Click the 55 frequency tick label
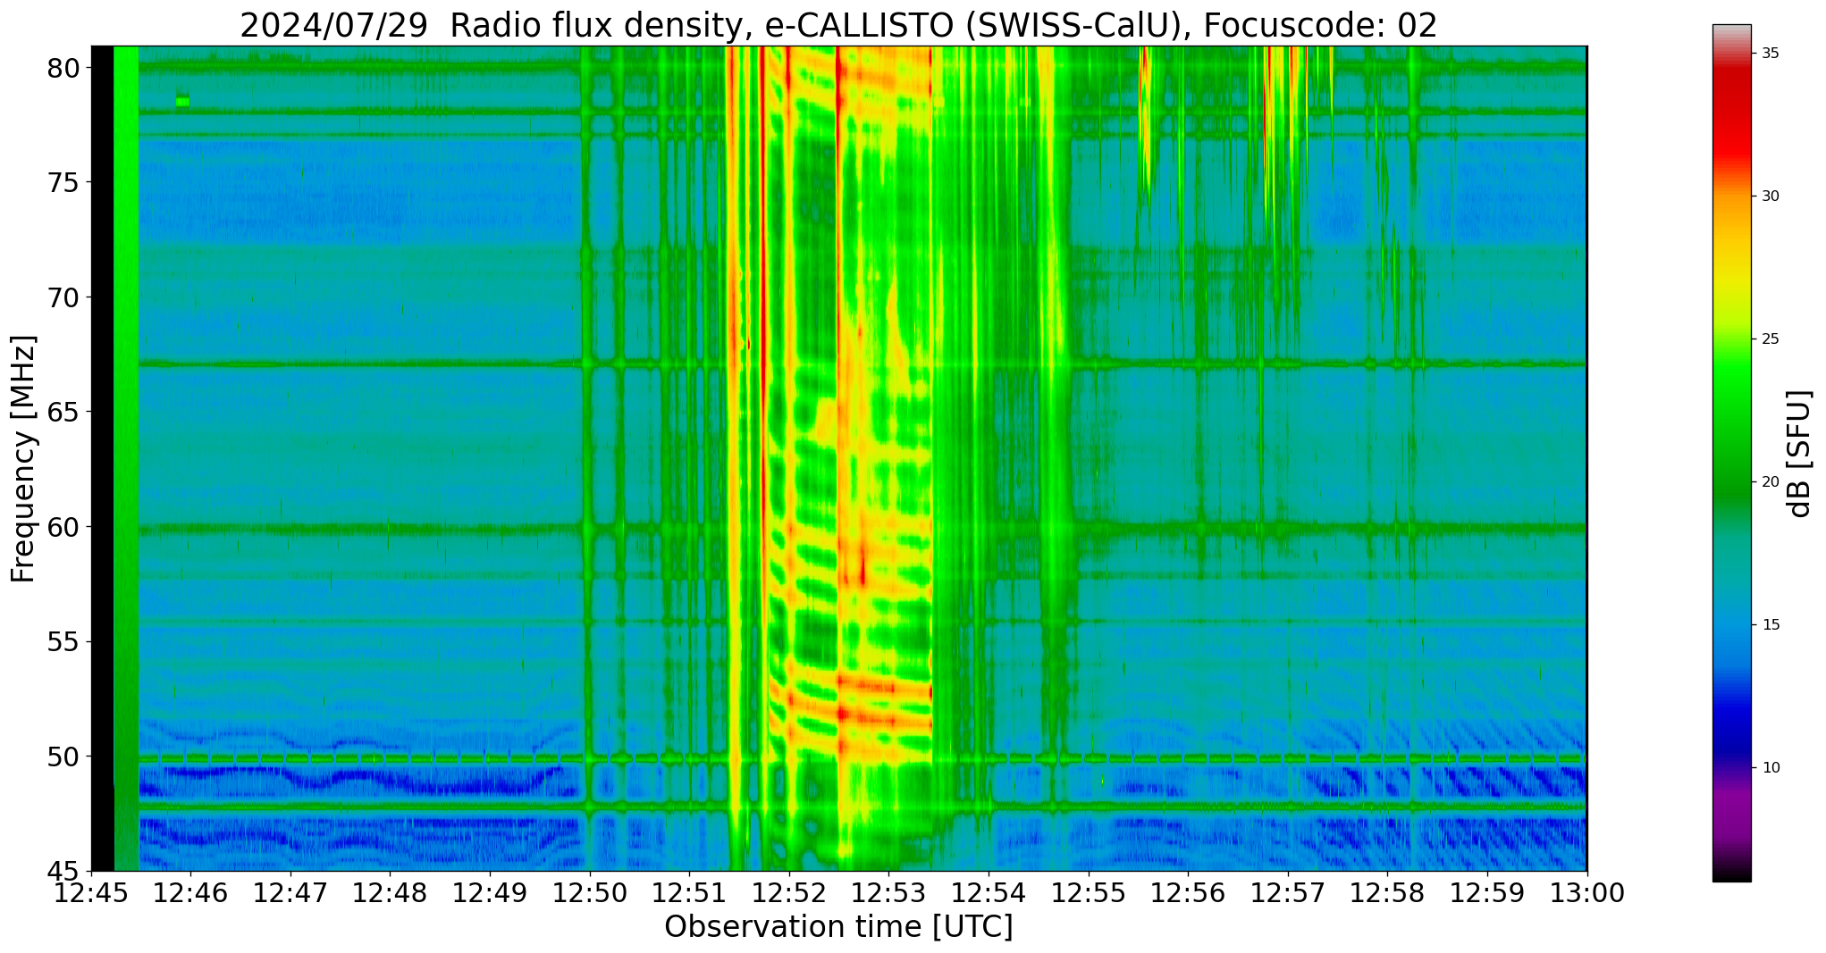The height and width of the screenshot is (953, 1826). click(x=63, y=642)
